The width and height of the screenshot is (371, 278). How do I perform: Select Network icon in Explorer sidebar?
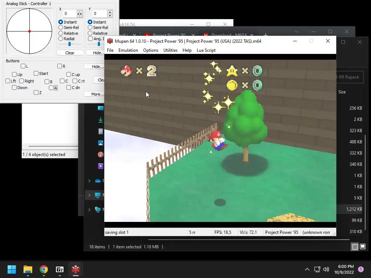(x=97, y=210)
